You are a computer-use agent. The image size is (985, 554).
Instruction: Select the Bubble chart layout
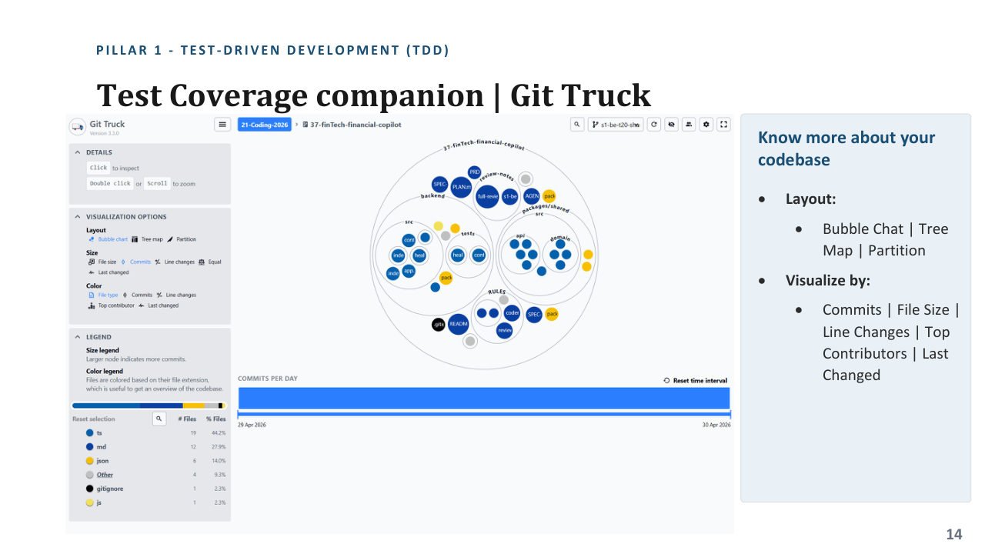click(108, 239)
